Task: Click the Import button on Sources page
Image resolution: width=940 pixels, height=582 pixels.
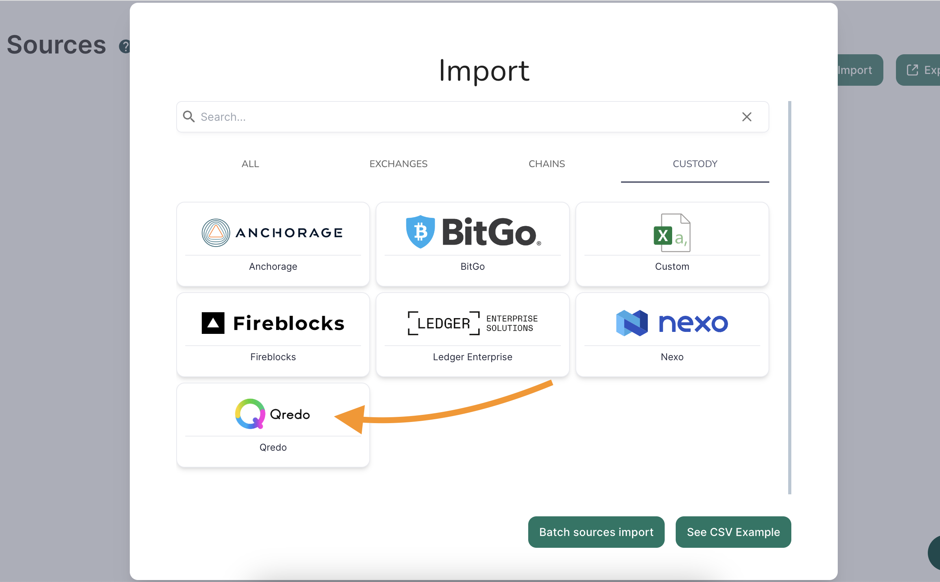Action: pyautogui.click(x=860, y=70)
